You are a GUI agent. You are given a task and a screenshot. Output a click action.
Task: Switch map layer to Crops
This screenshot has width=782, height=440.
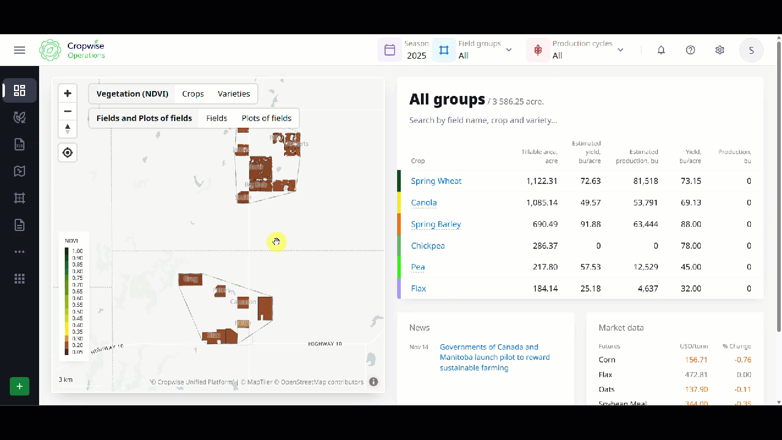click(x=193, y=94)
